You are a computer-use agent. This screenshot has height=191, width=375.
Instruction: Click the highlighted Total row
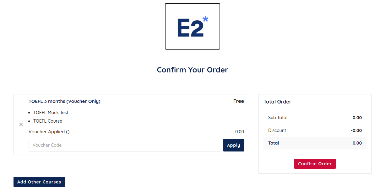point(315,143)
